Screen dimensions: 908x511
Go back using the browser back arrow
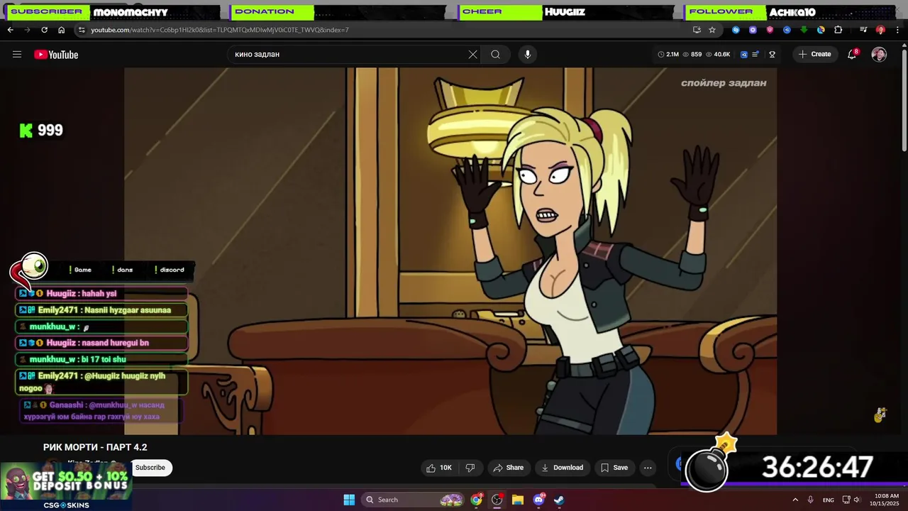coord(10,30)
